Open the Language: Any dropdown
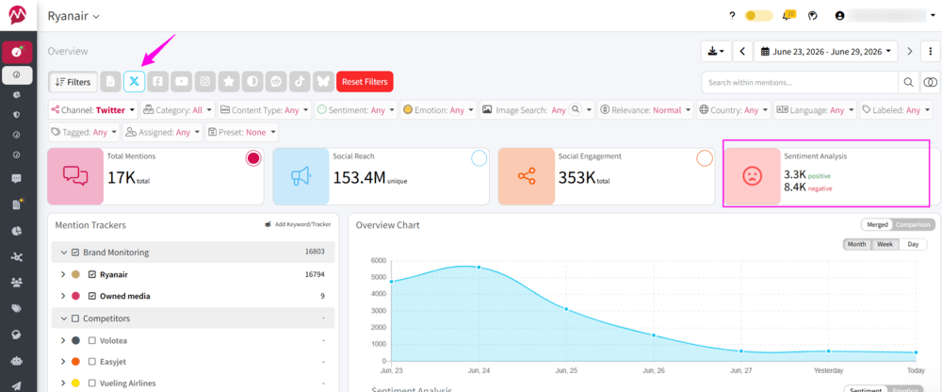Screen dimensions: 942x392 (x=815, y=110)
